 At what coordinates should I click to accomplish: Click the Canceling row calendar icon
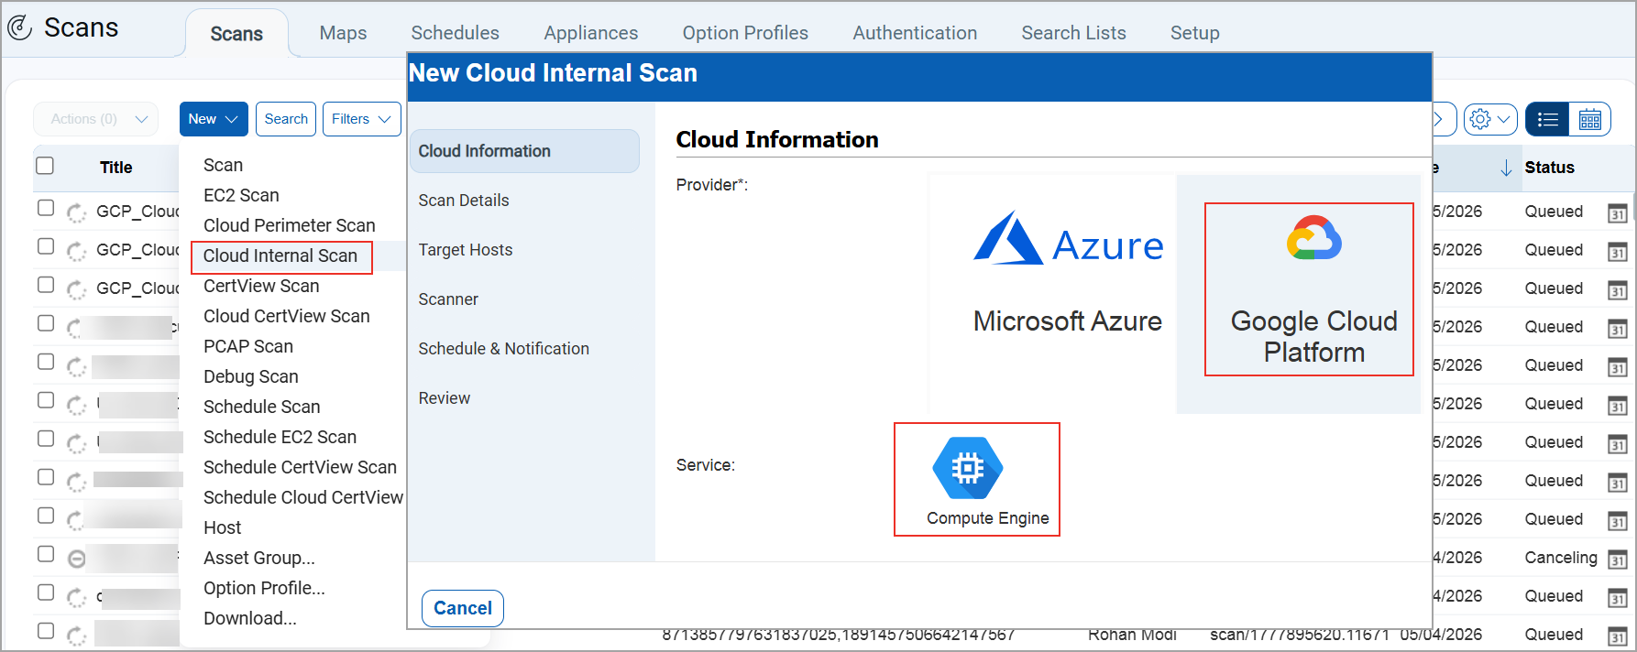pyautogui.click(x=1617, y=560)
